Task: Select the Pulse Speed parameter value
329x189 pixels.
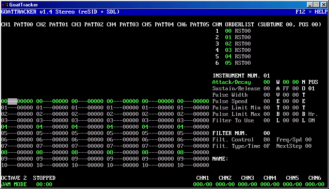Action: tap(267, 101)
